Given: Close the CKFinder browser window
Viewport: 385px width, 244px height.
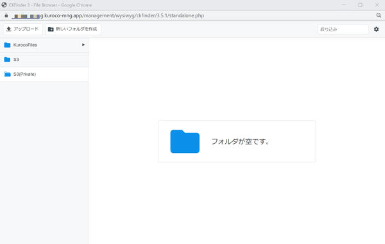Looking at the screenshot, I should click(377, 5).
